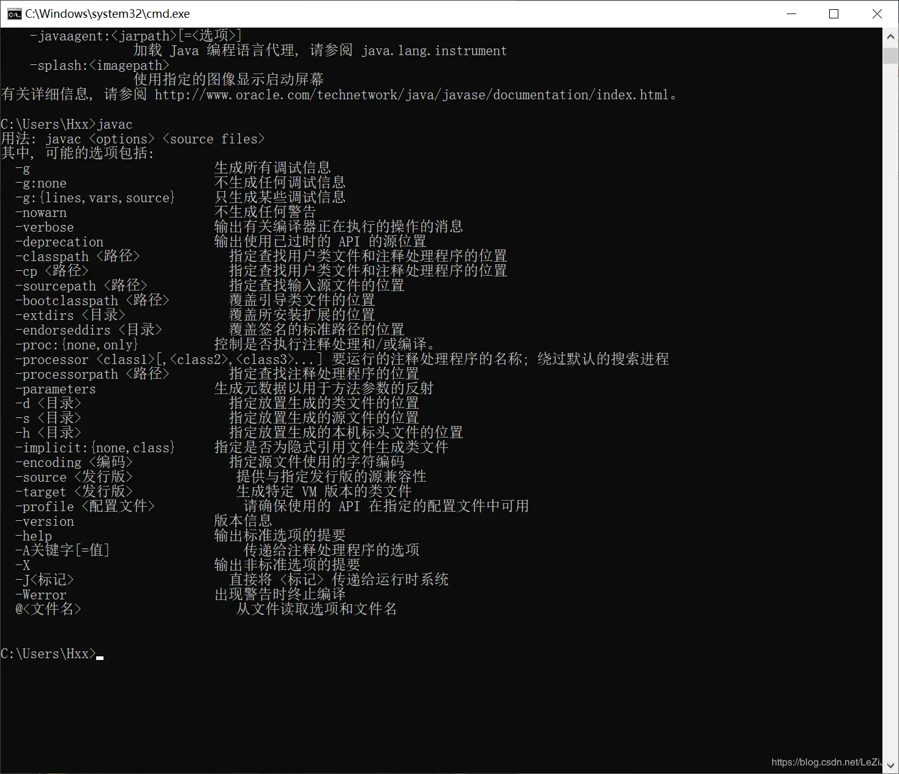Image resolution: width=899 pixels, height=774 pixels.
Task: Click the '生成所有调试信息' description
Action: point(273,168)
